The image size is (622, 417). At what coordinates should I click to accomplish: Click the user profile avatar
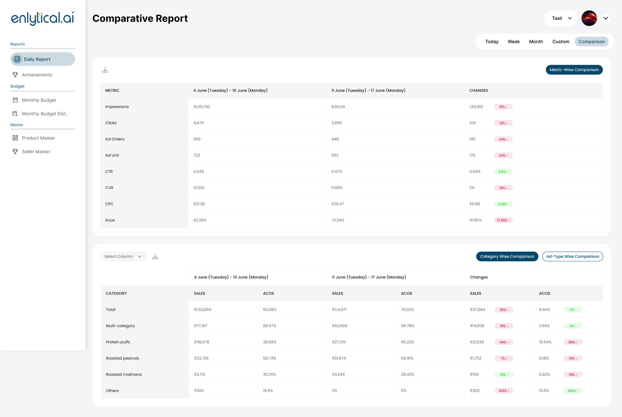click(x=589, y=18)
